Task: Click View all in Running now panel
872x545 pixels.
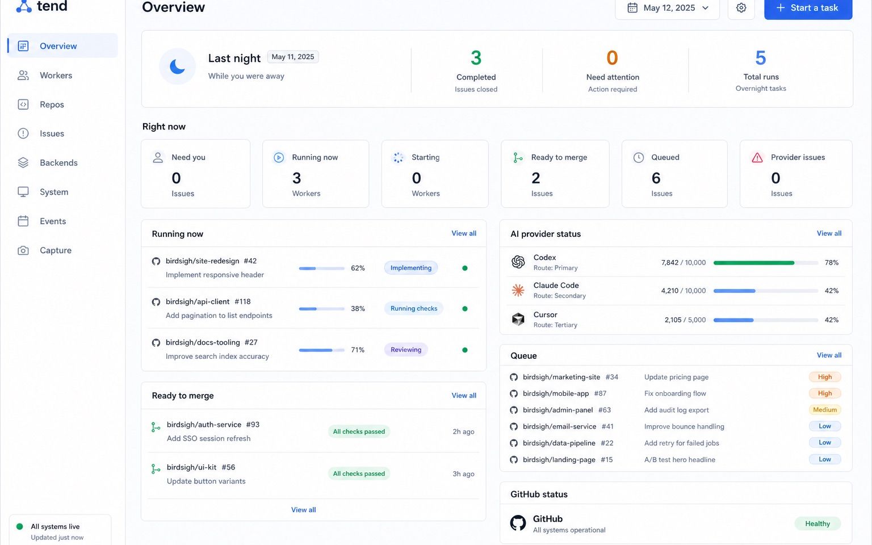Action: 464,233
